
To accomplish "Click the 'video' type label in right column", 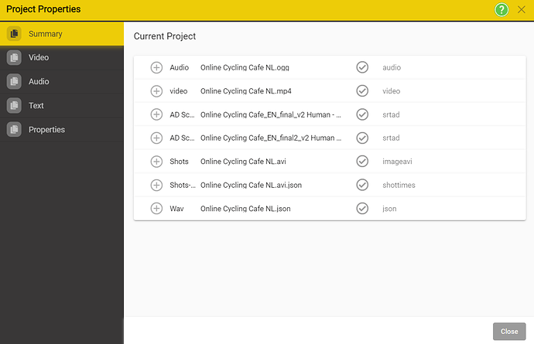I will 392,91.
